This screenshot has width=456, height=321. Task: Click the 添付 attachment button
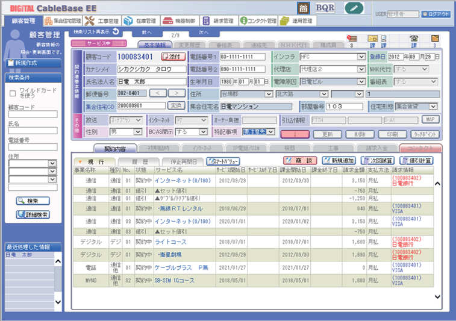click(x=173, y=57)
